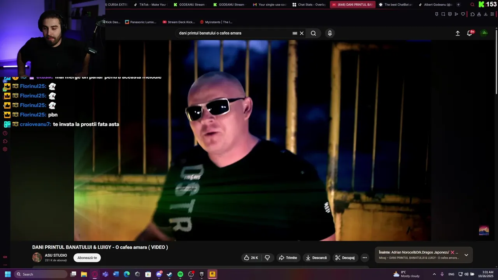
Task: Click the Opera pinboard pin icon
Action: point(437,14)
